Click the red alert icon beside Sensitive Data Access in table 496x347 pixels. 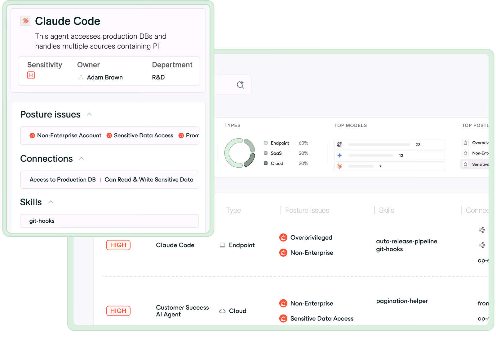pos(283,319)
